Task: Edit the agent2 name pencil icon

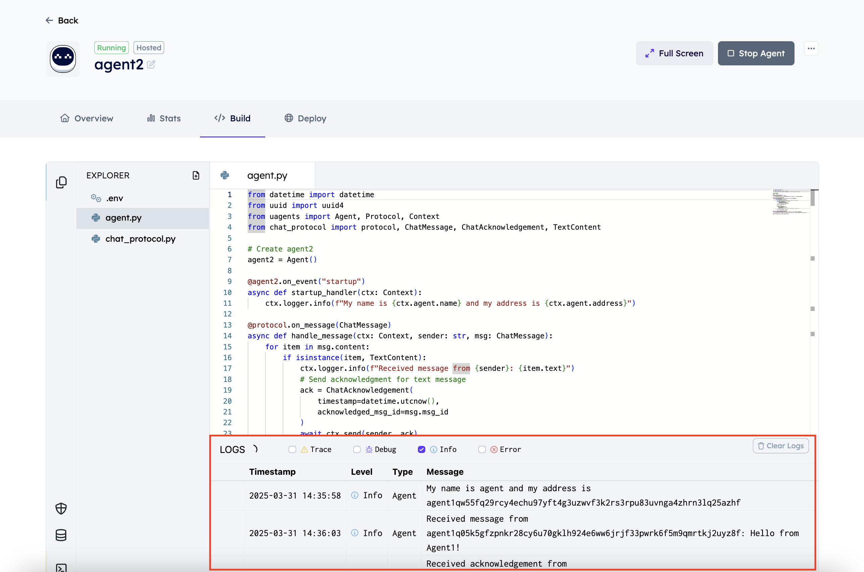Action: 151,65
